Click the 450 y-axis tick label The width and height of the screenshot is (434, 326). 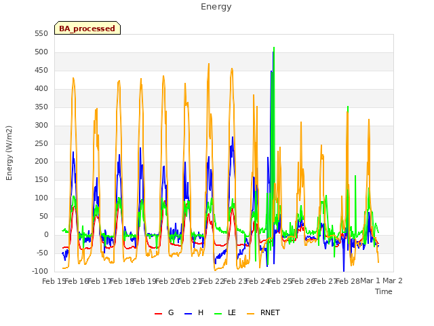click(41, 70)
